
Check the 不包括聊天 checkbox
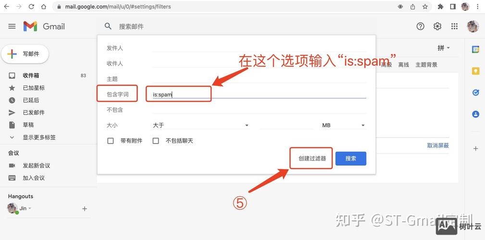156,141
